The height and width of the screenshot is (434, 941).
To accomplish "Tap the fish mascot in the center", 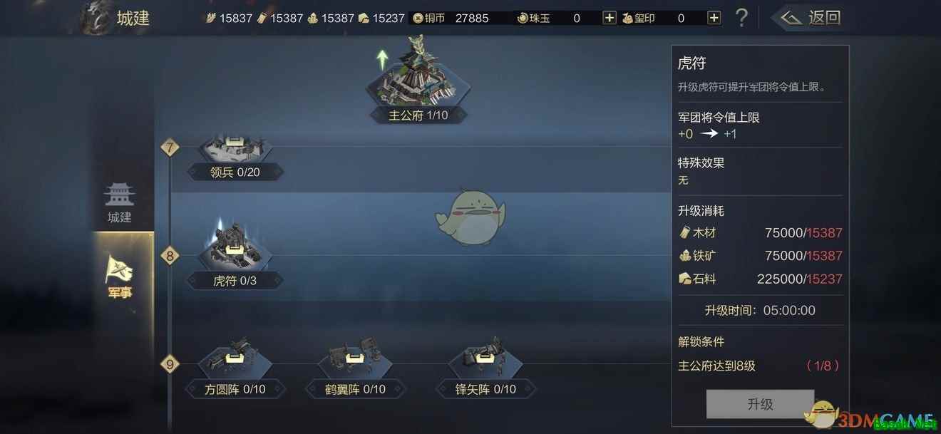I will click(470, 217).
